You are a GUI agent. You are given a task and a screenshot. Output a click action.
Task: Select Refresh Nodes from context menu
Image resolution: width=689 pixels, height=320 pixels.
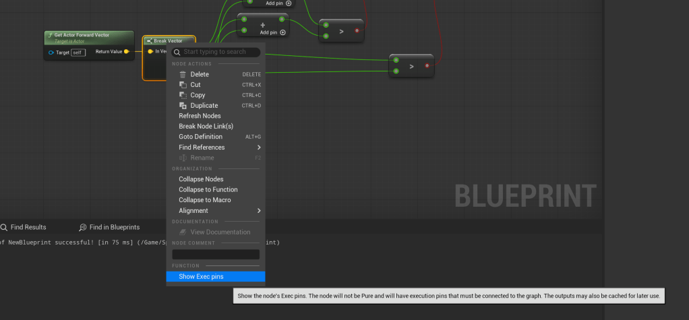click(200, 116)
